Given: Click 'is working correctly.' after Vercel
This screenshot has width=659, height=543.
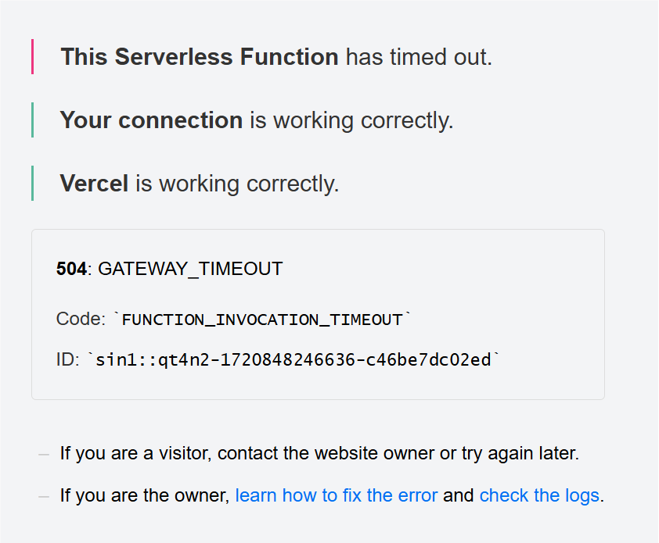Looking at the screenshot, I should coord(237,184).
